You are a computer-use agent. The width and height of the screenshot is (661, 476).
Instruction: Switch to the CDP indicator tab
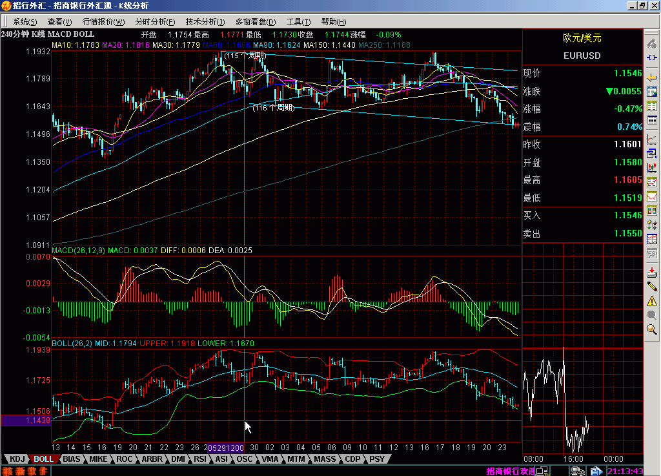(x=352, y=459)
